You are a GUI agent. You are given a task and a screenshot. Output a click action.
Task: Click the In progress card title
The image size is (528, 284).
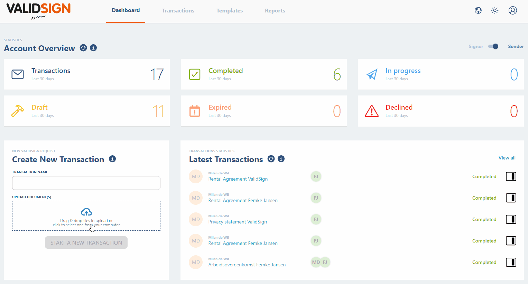pos(403,71)
